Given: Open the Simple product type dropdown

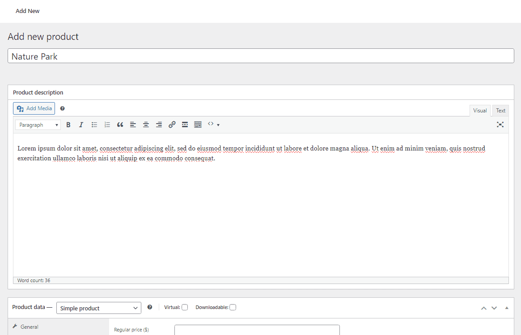Looking at the screenshot, I should [99, 308].
